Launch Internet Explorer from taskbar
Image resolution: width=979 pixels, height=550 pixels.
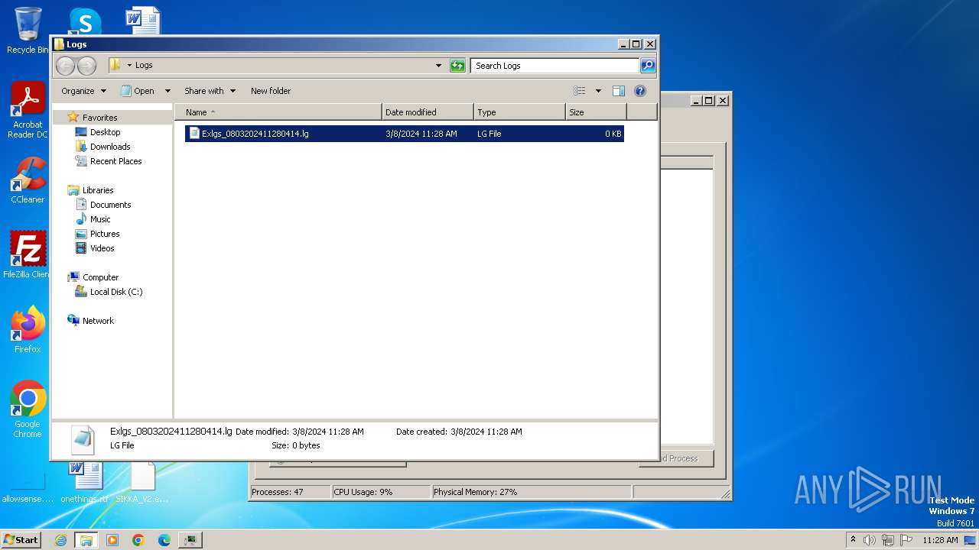pyautogui.click(x=60, y=540)
